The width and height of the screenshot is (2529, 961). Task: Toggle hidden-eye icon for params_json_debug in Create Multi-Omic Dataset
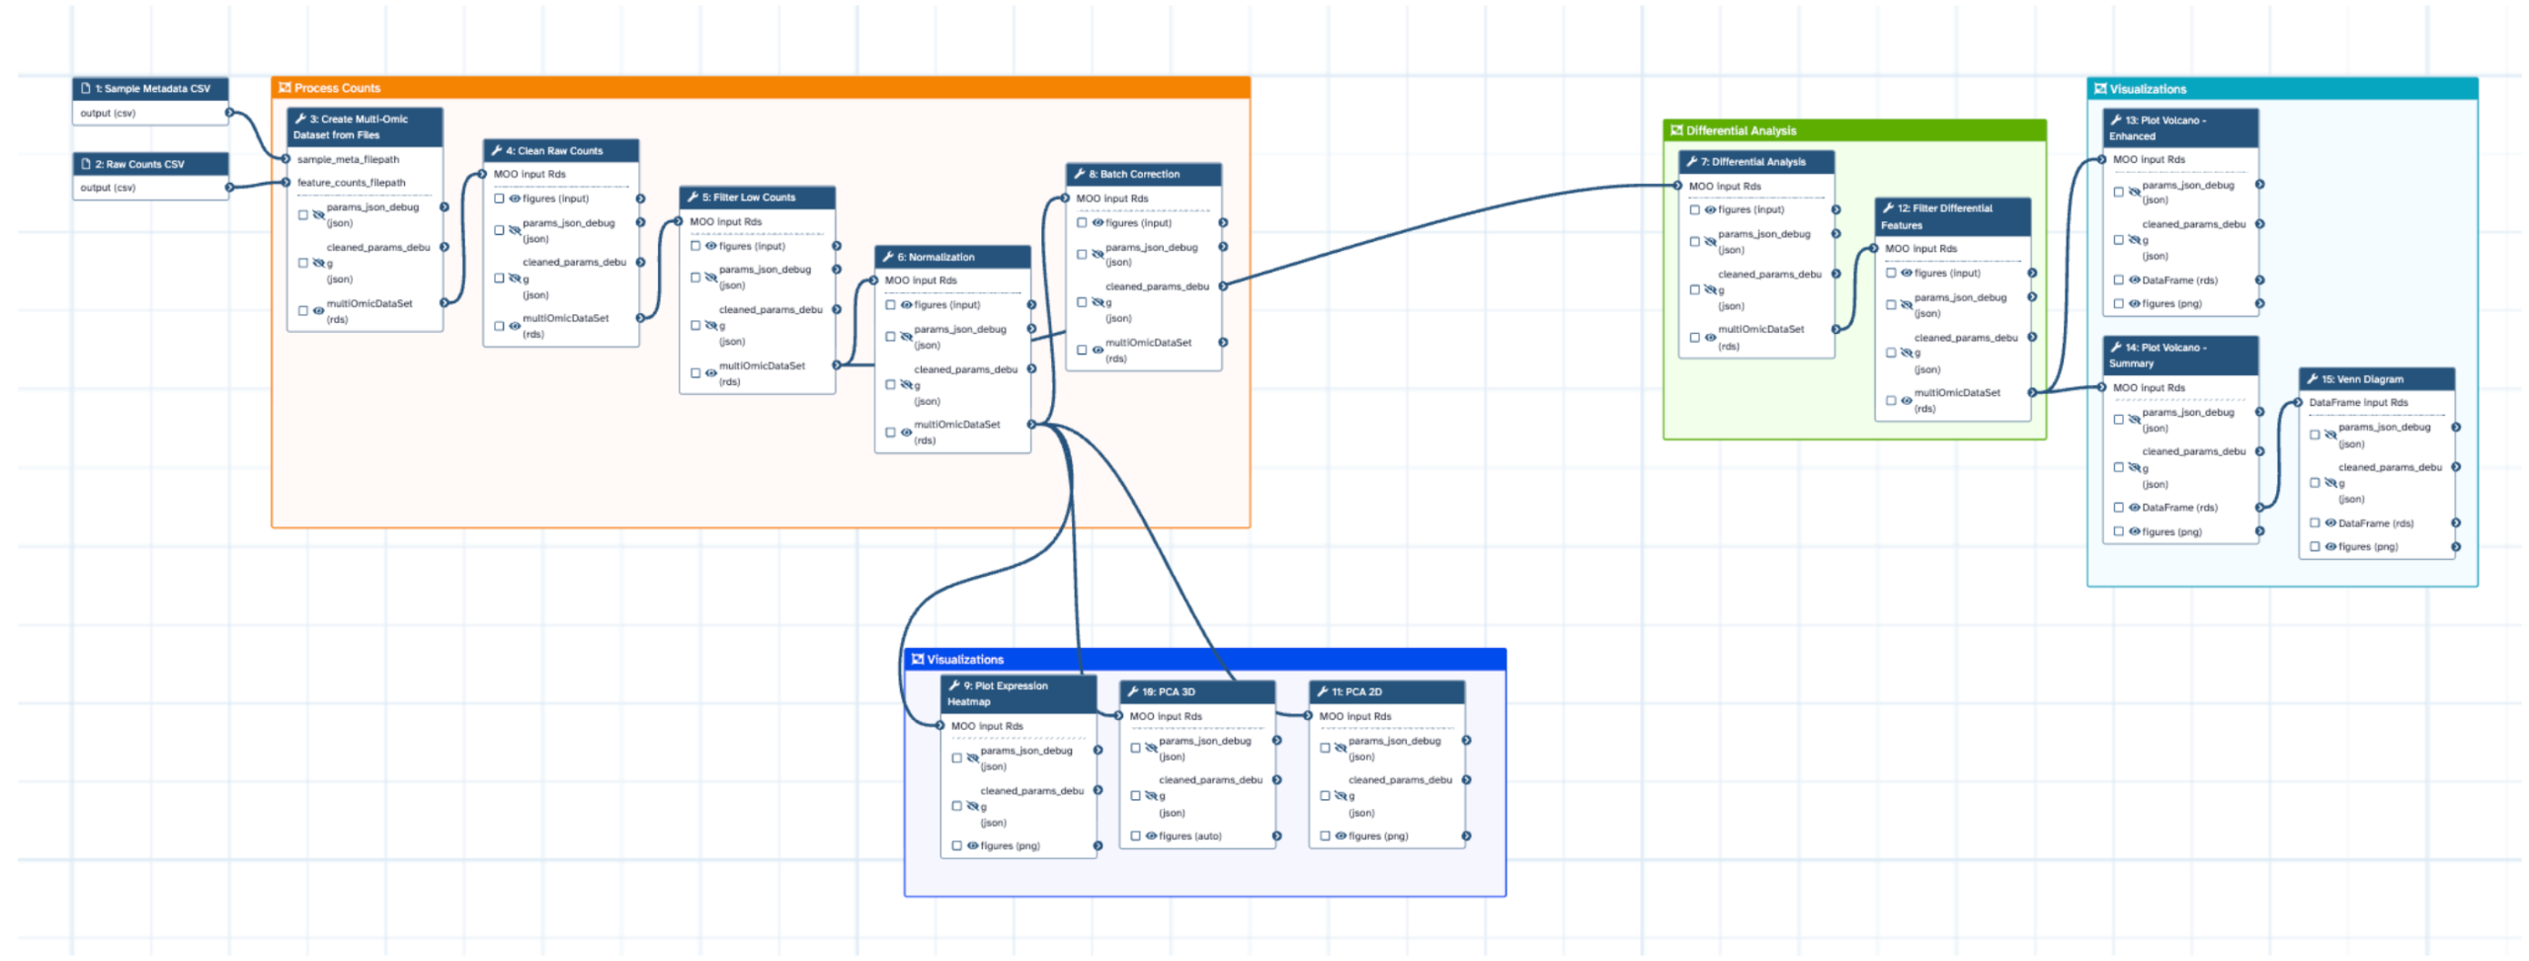click(316, 213)
